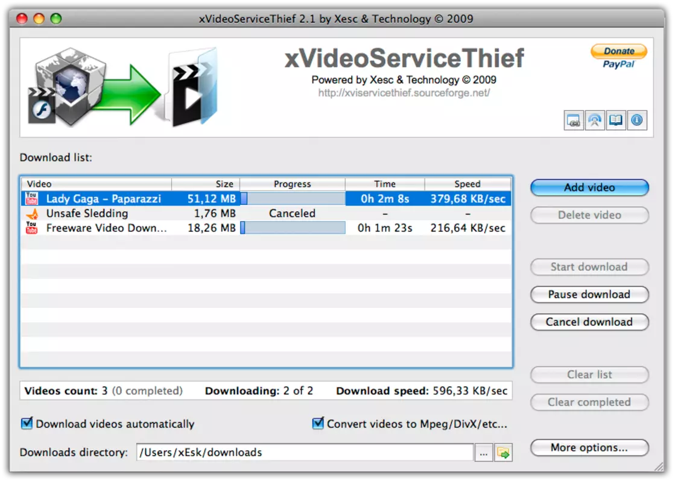Click the orange icon beside Unsafe Sledding

(32, 214)
